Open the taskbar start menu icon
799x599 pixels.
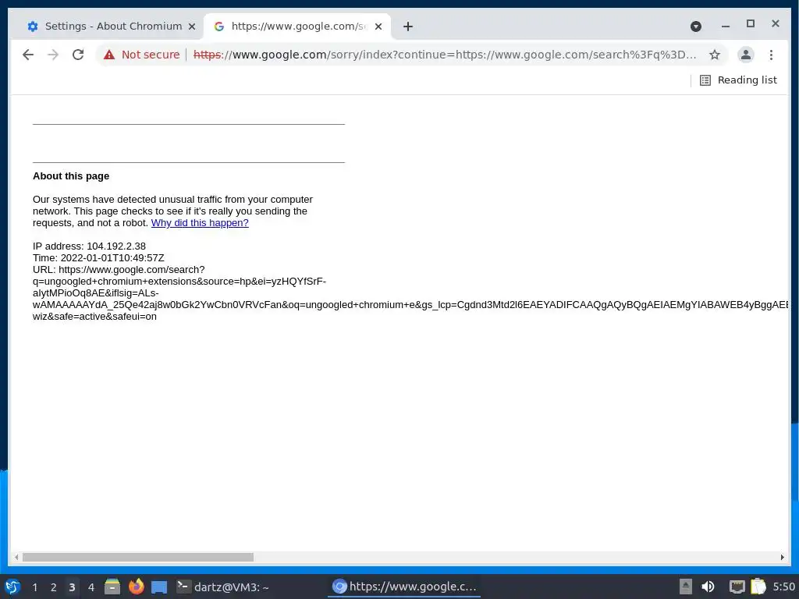pyautogui.click(x=12, y=587)
